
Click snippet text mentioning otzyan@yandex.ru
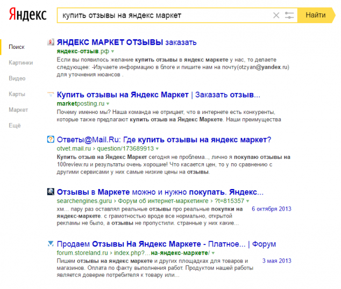pos(173,67)
